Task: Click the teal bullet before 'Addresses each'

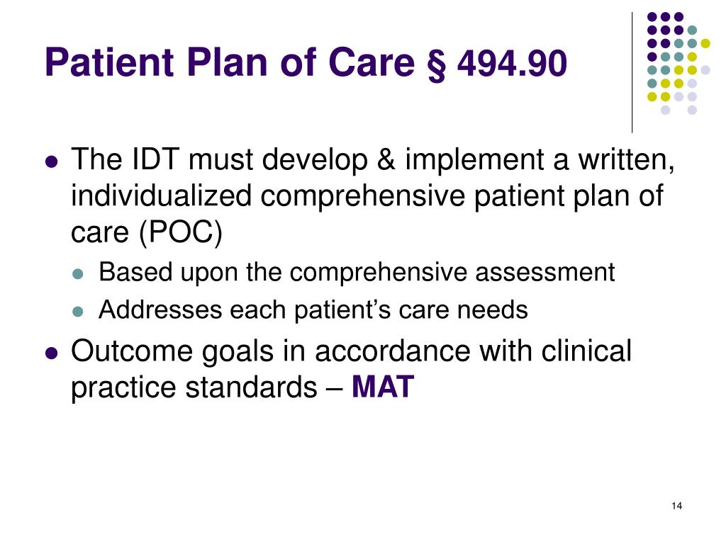Action: 78,312
